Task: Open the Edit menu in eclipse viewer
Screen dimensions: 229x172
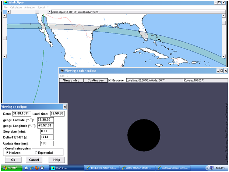Action: (62, 76)
